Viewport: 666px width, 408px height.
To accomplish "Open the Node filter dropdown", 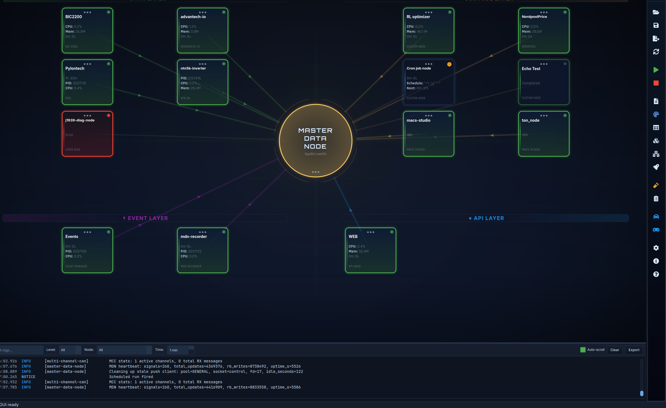I will coord(124,350).
